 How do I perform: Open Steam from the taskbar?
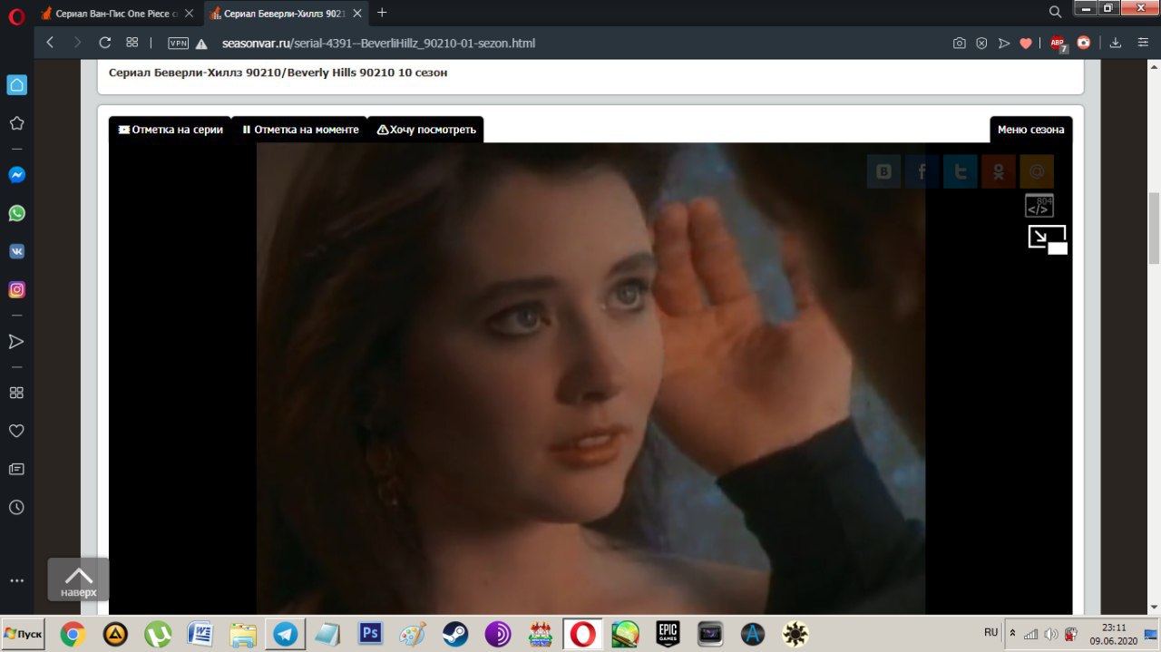pyautogui.click(x=455, y=634)
